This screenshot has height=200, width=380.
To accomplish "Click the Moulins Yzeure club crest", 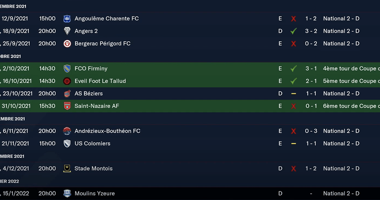I will 67,193.
